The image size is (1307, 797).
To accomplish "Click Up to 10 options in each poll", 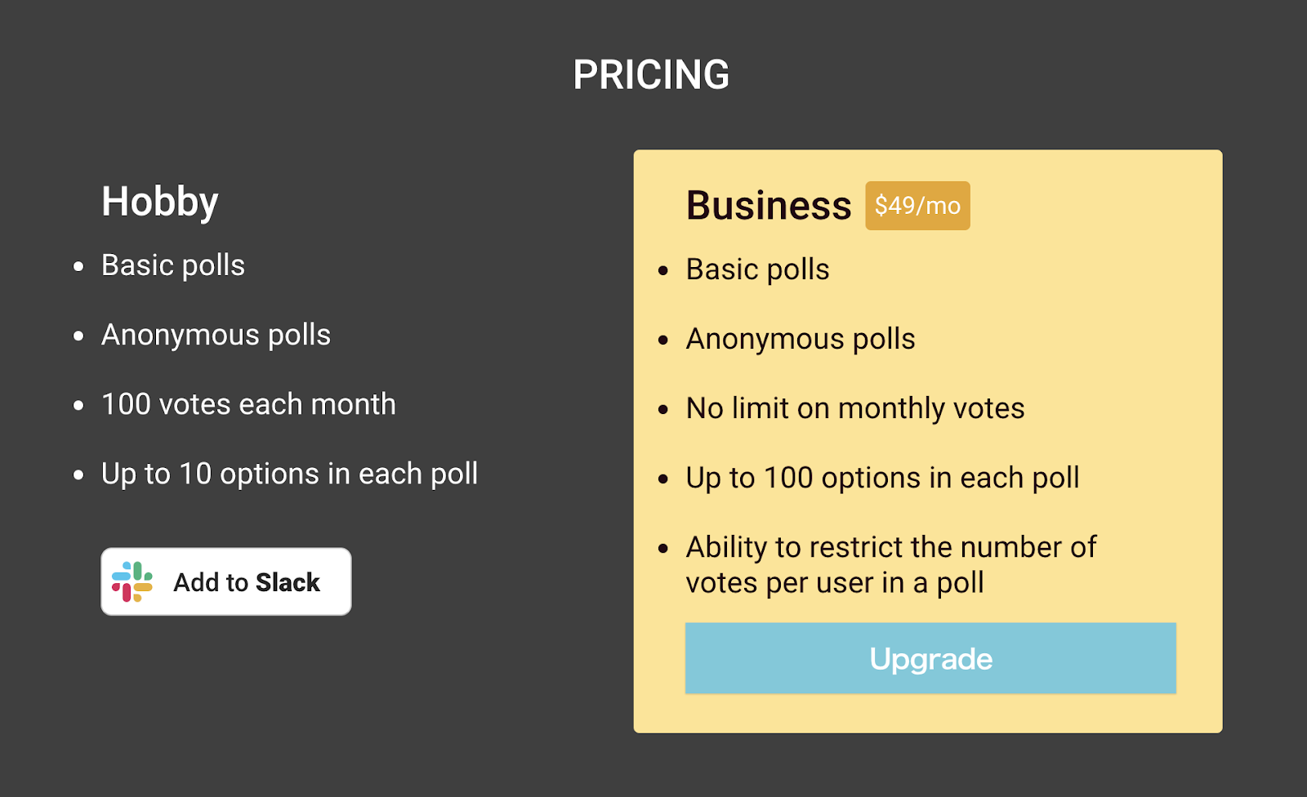I will pyautogui.click(x=289, y=474).
